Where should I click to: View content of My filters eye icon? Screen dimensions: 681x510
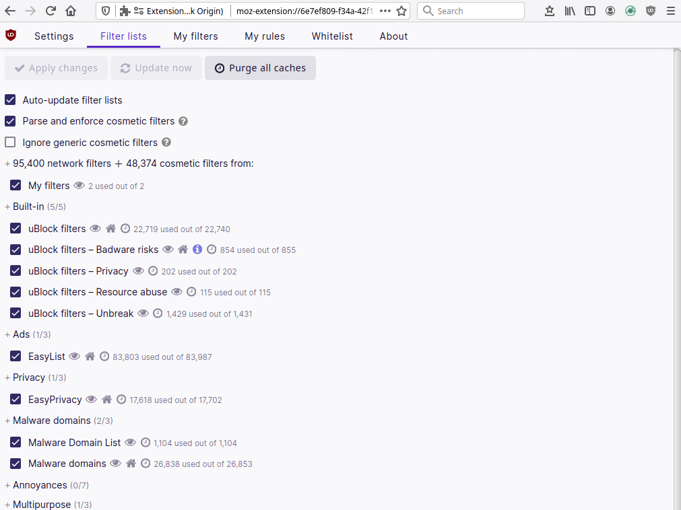[79, 186]
